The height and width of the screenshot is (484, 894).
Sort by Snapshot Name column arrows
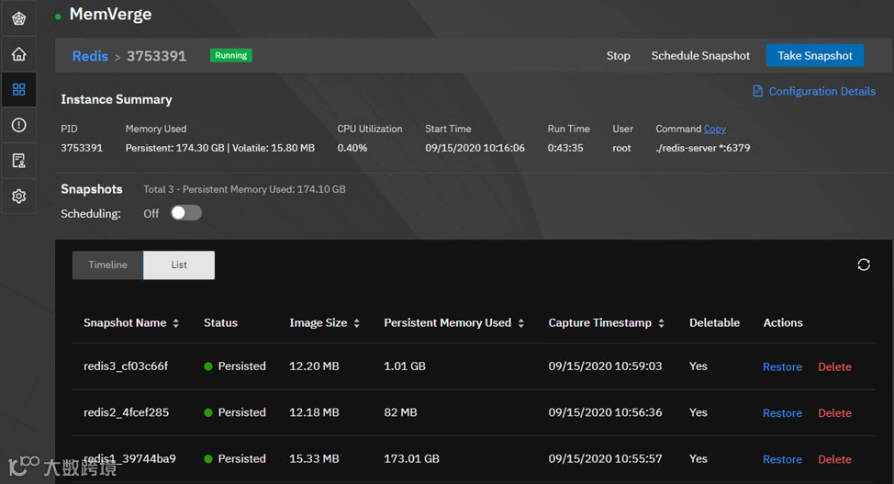click(x=175, y=323)
